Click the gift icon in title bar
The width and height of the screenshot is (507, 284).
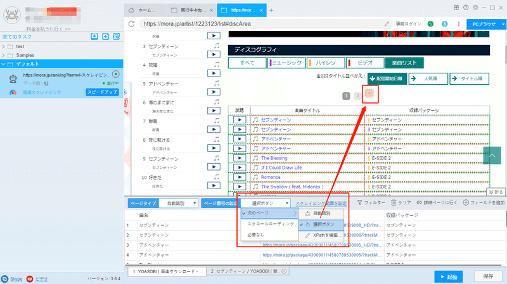click(x=456, y=8)
